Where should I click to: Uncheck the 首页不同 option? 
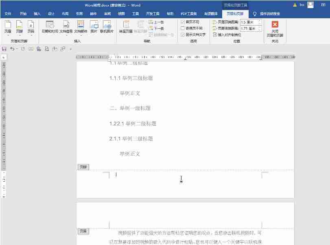point(182,21)
